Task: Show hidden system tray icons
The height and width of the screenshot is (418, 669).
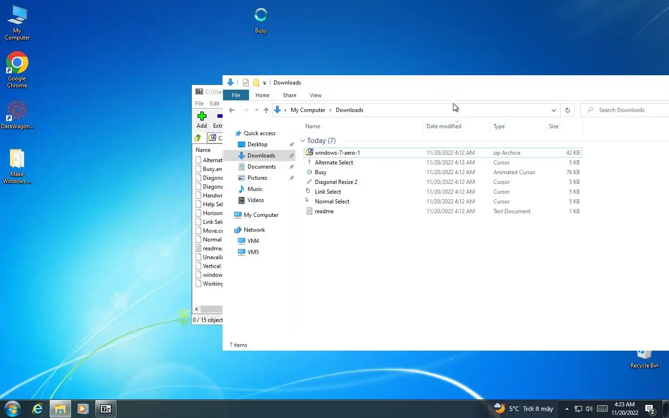Action: 567,409
